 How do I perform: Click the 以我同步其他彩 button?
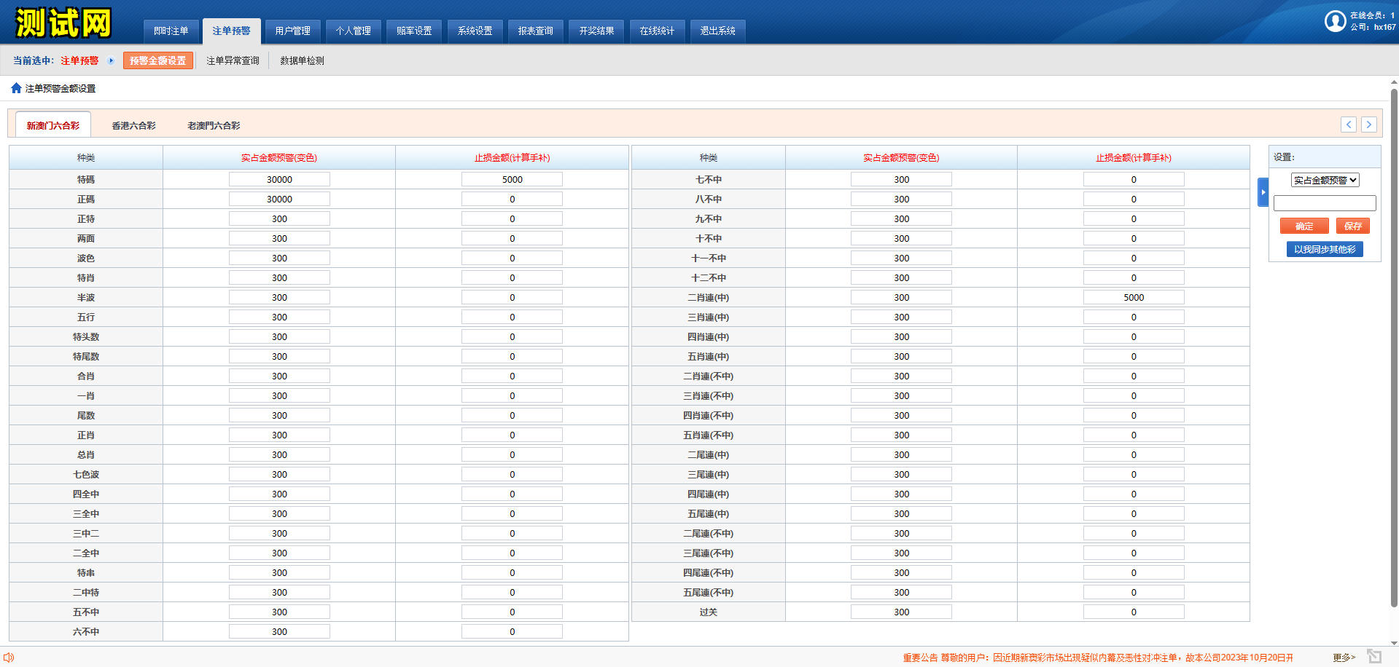[x=1325, y=250]
